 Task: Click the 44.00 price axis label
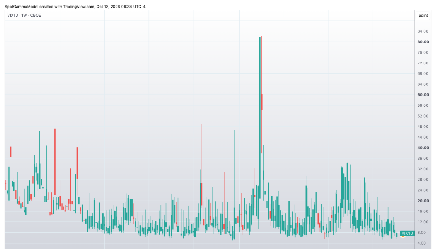[x=423, y=137]
